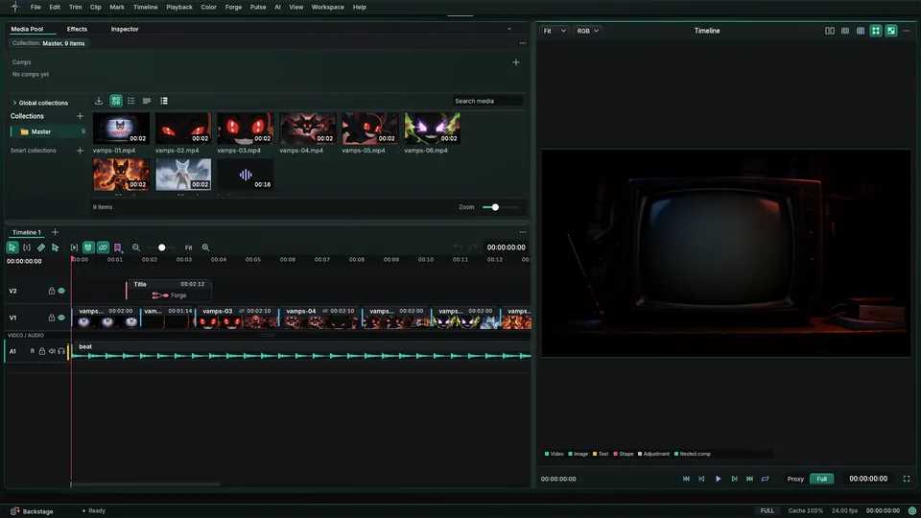
Task: Click the Fit timeline zoom button
Action: coord(189,247)
